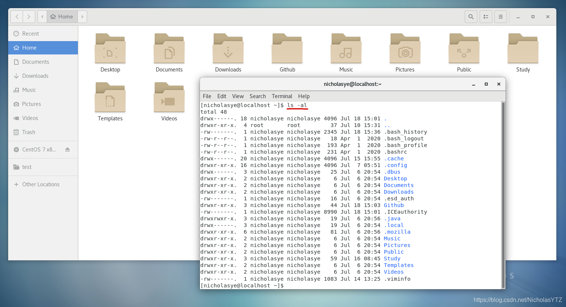The image size is (566, 307).
Task: Click the .bashrc entry in terminal
Action: 395,152
